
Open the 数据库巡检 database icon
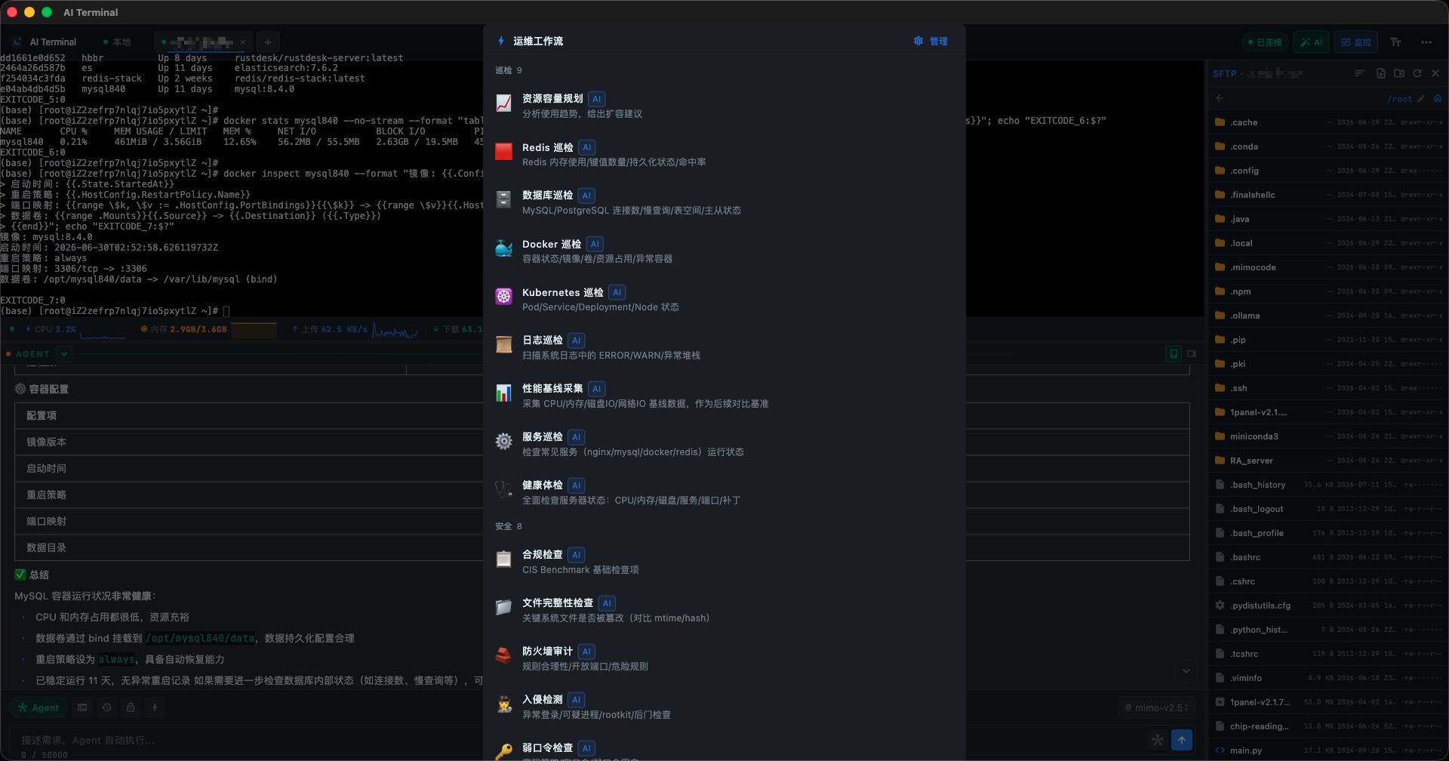[x=503, y=200]
